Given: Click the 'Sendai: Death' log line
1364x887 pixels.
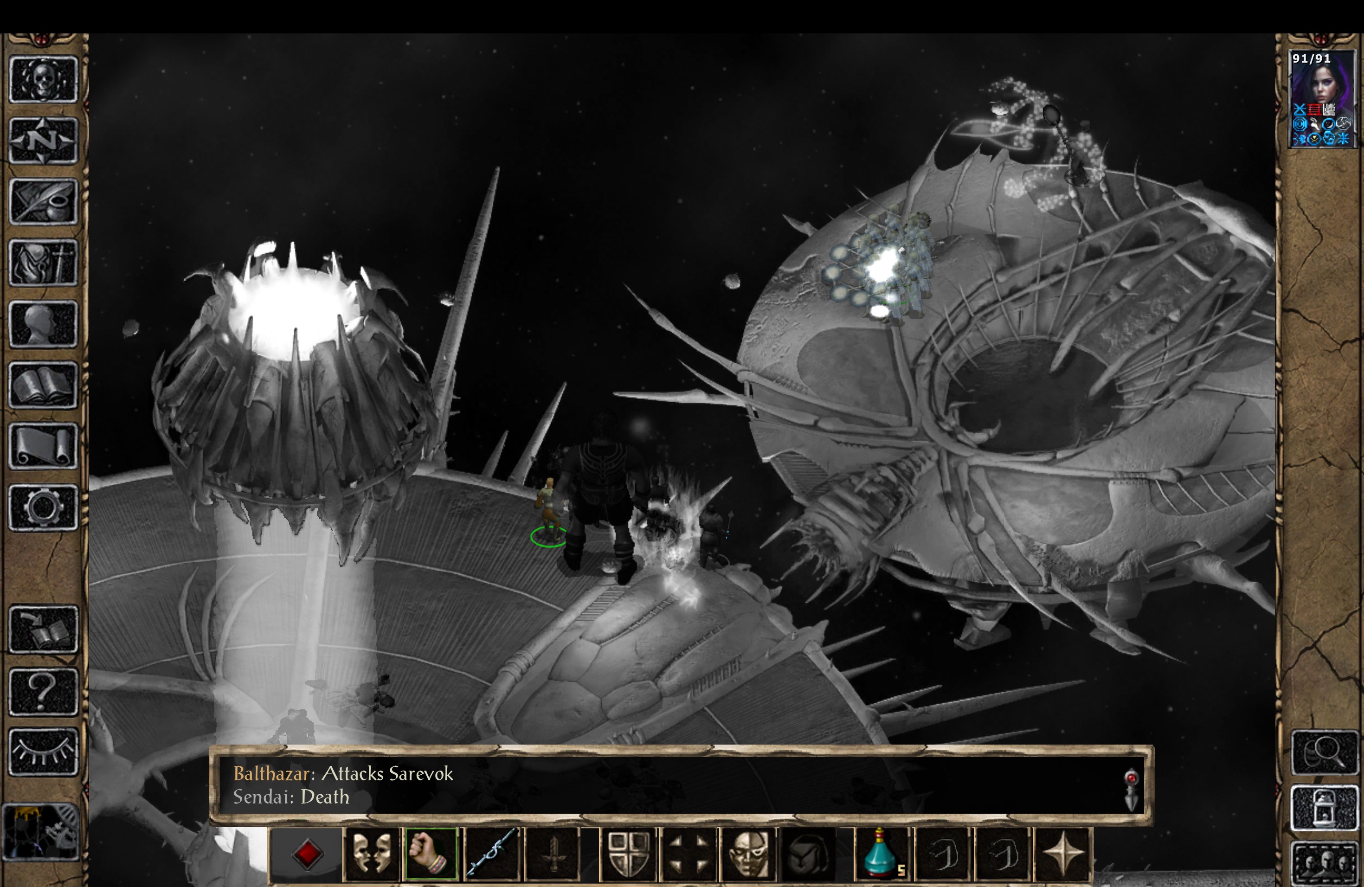Looking at the screenshot, I should [x=291, y=797].
